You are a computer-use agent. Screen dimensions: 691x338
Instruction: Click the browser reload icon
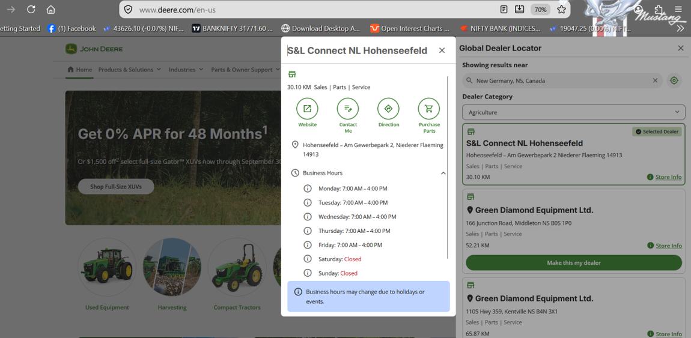click(x=31, y=9)
